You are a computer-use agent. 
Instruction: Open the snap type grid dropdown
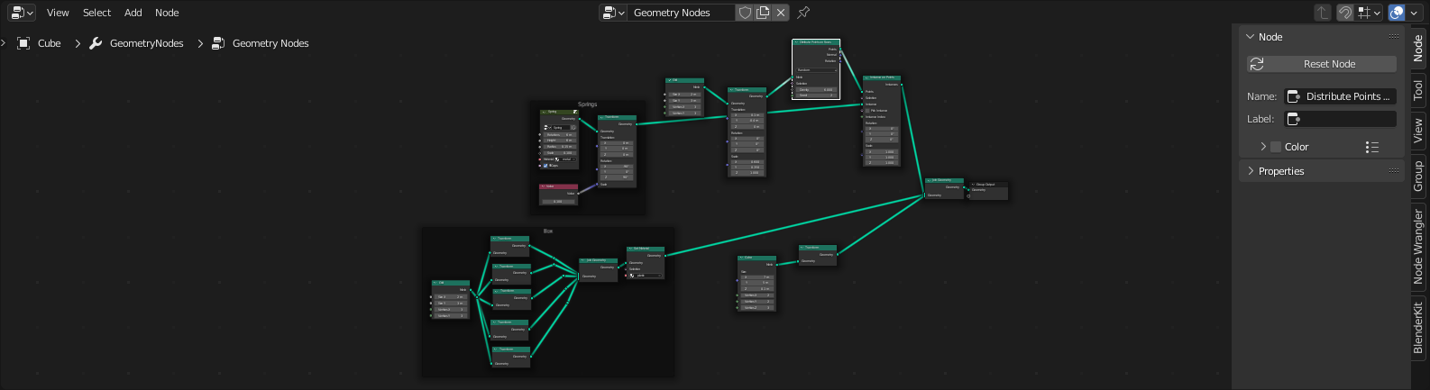point(1370,13)
